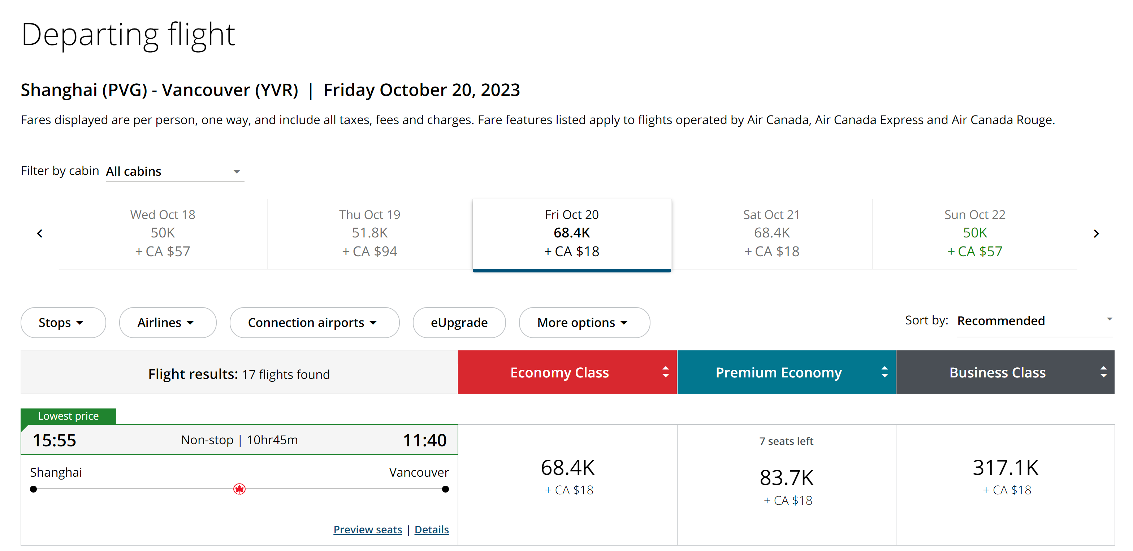
Task: Expand the Stops filter
Action: pyautogui.click(x=63, y=322)
